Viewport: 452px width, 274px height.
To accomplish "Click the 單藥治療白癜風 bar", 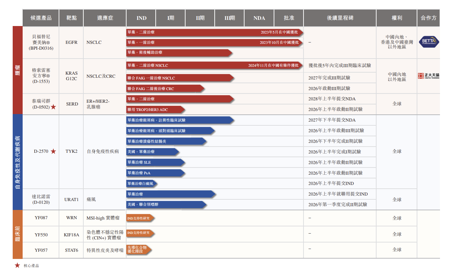I will [142, 184].
